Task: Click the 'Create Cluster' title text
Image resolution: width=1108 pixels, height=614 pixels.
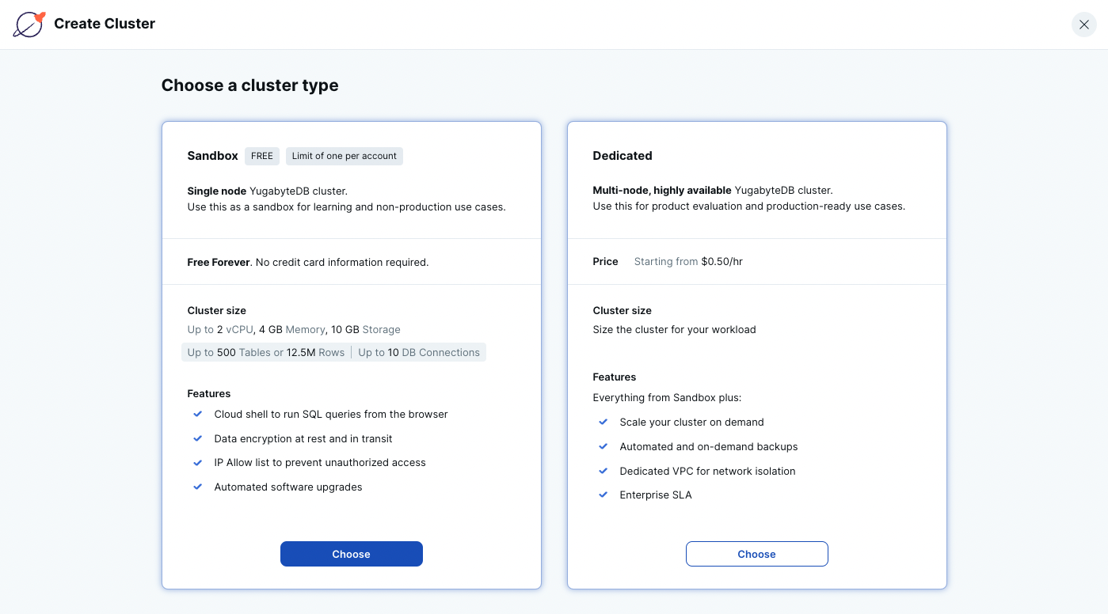Action: tap(105, 24)
